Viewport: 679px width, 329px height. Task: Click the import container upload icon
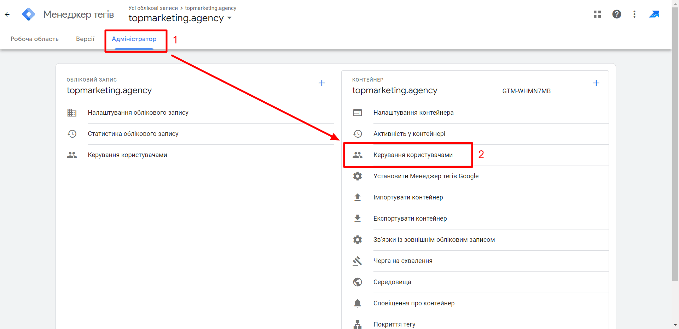(358, 197)
